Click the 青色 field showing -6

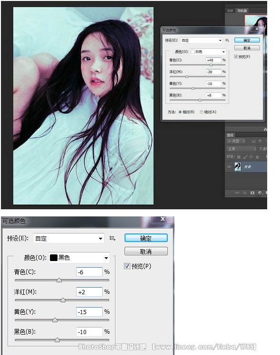coord(89,272)
